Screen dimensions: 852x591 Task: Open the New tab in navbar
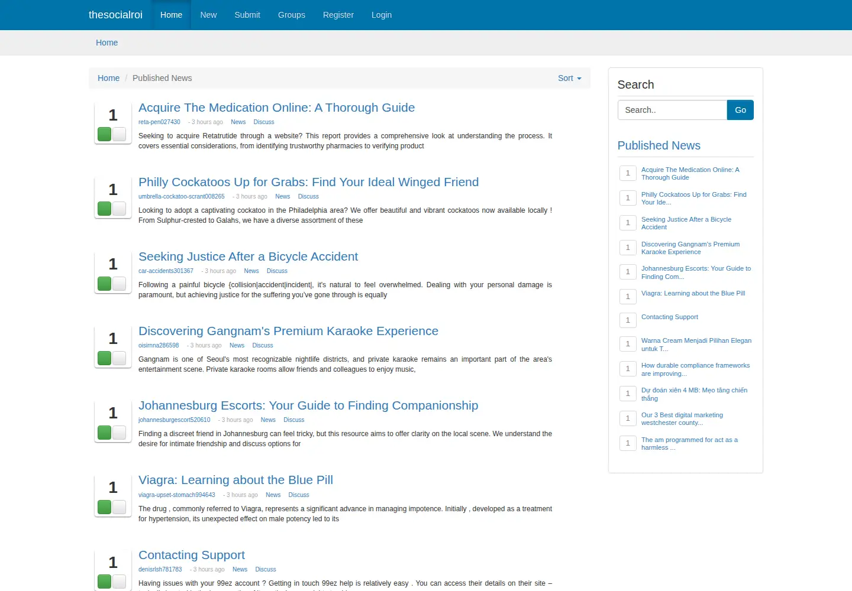tap(208, 15)
